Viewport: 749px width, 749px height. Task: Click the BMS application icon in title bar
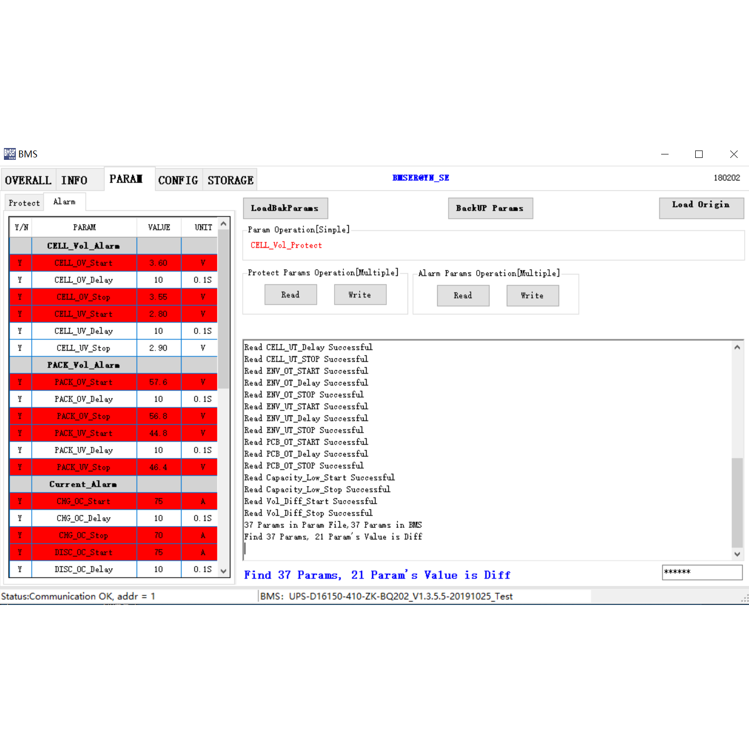[9, 154]
